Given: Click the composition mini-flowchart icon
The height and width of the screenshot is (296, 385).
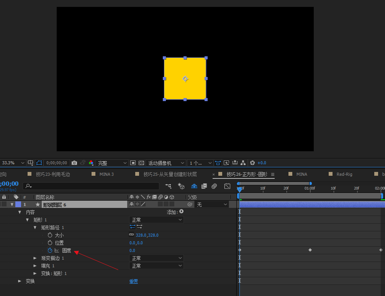Looking at the screenshot, I should tap(168, 186).
